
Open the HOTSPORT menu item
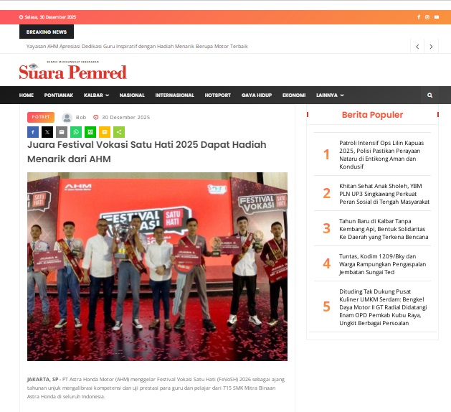click(217, 95)
